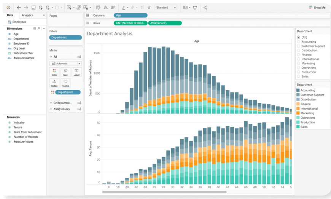Viewport: 331px width, 199px height.
Task: Click the save icon in the toolbar
Action: click(x=33, y=8)
